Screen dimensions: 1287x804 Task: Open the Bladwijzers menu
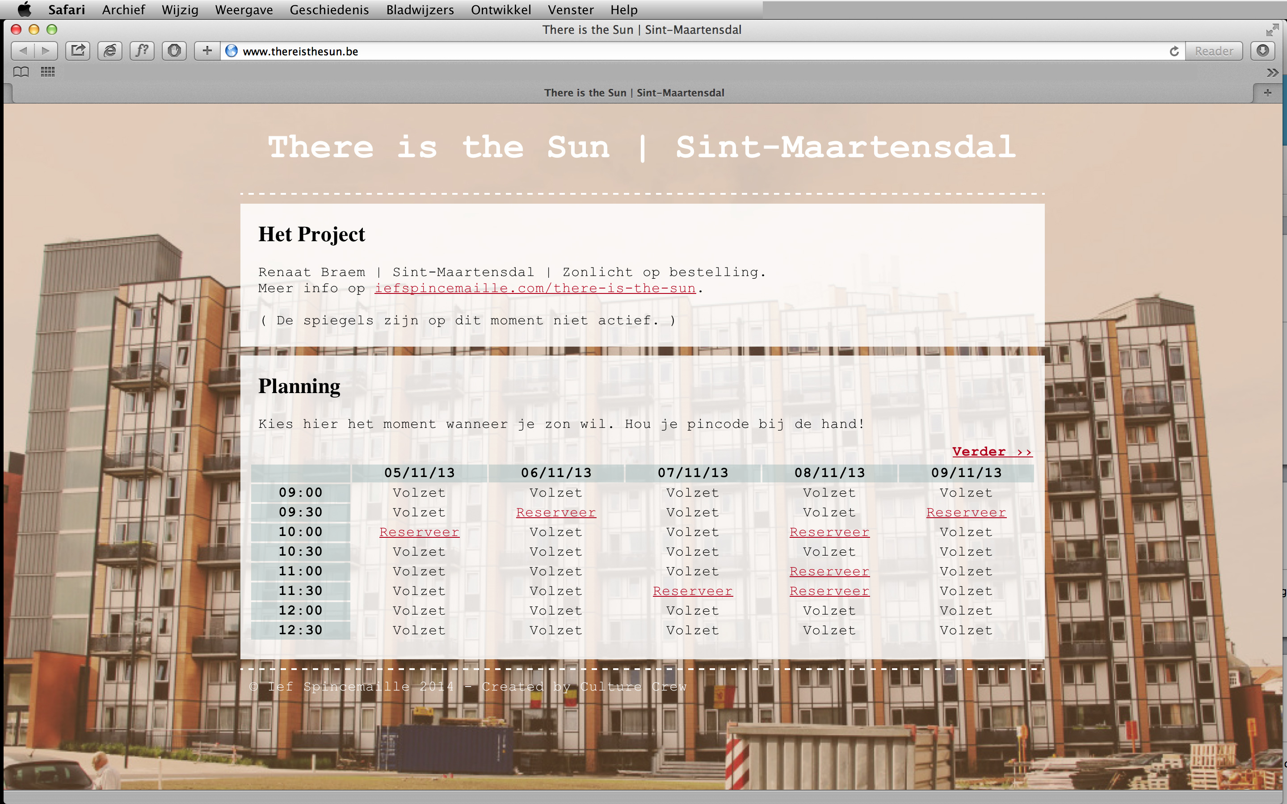420,9
